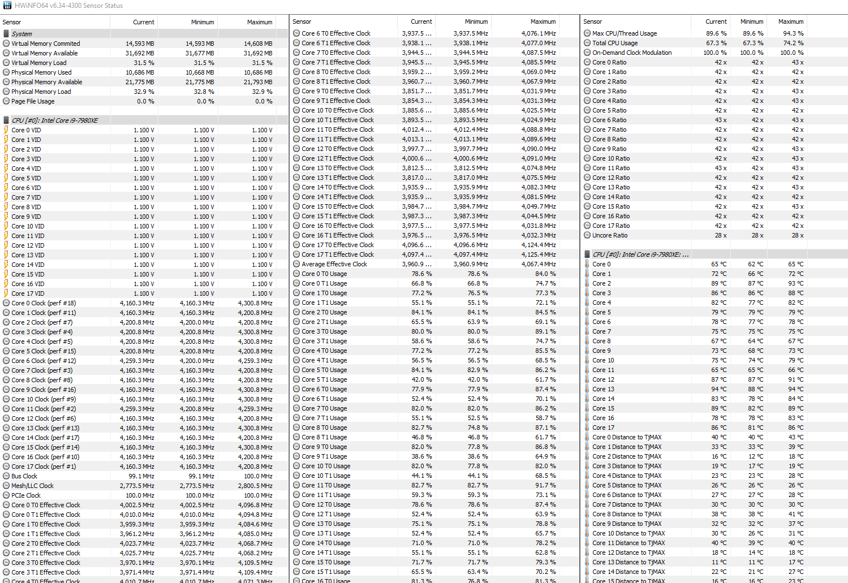
Task: Click the icon next to Core 0 T0 Usage
Action: point(296,274)
